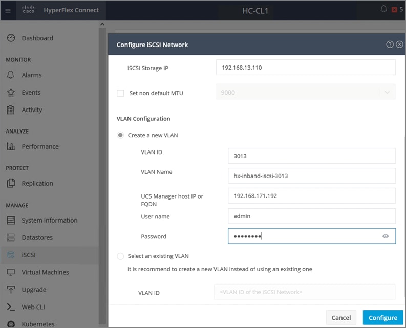Close the Configure iSCSI Network dialog
406x328 pixels.
(x=399, y=45)
